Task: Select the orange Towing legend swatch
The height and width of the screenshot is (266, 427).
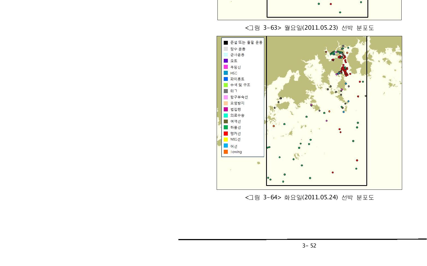Action: click(226, 152)
